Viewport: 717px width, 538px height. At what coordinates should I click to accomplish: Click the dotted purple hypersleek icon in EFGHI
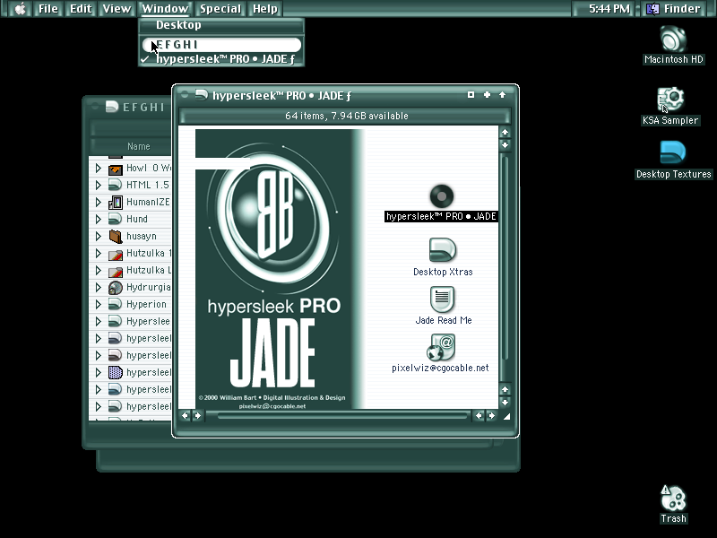pos(116,372)
